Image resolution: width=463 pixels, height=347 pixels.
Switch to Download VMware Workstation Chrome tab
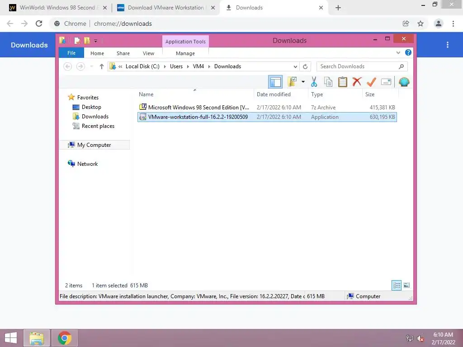[x=165, y=8]
